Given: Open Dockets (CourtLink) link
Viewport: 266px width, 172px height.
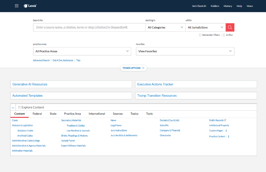Looking at the screenshot, I should tap(170, 120).
